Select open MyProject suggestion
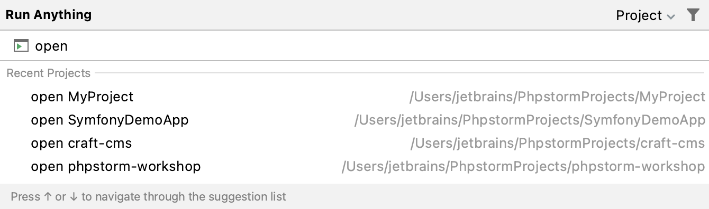This screenshot has height=209, width=709. (x=355, y=97)
